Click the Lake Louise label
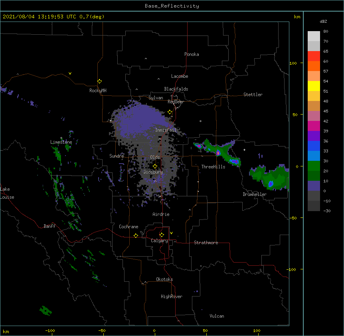344x336 pixels. (7, 193)
